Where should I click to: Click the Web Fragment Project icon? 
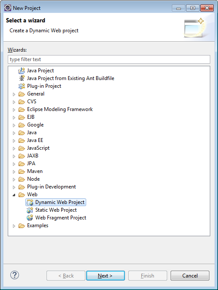pyautogui.click(x=30, y=218)
